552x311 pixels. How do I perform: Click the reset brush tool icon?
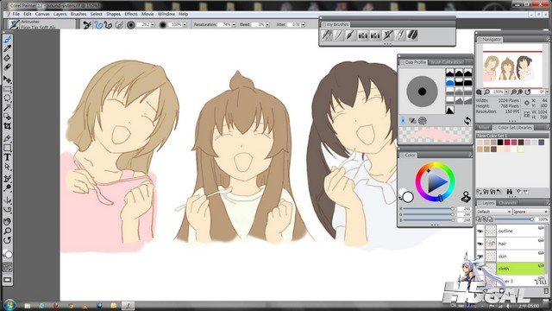[86, 25]
